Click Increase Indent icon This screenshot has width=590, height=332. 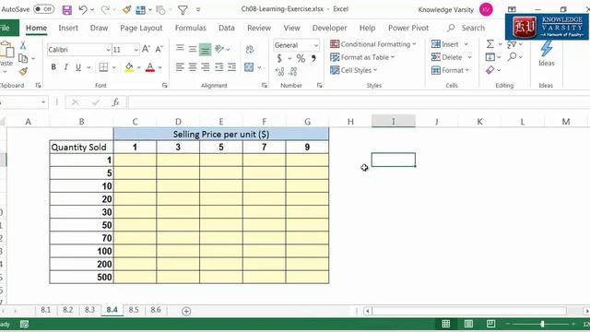tap(231, 67)
